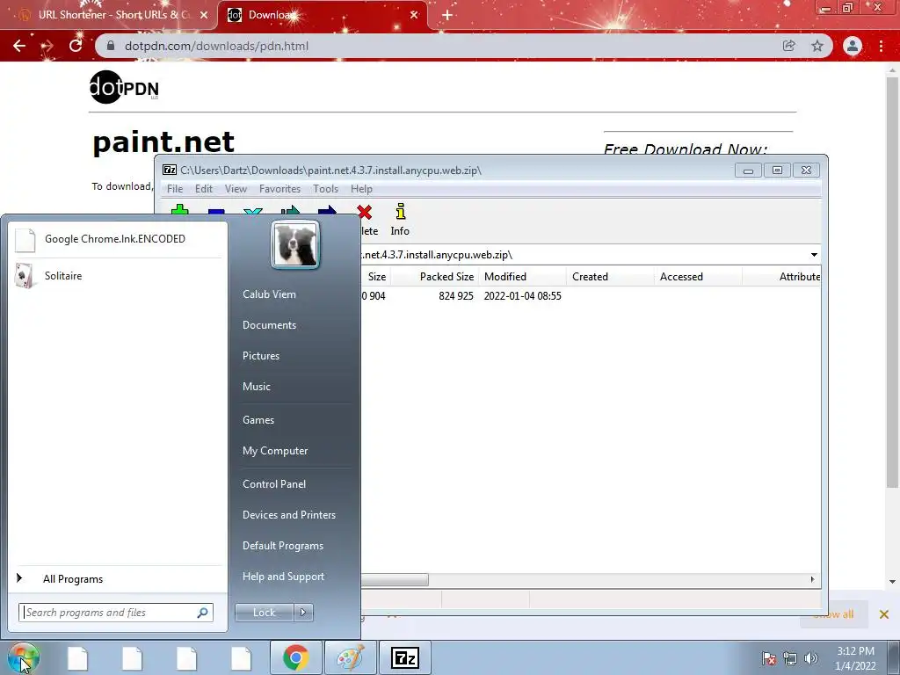Sort by the Modified column header
This screenshot has height=675, width=900.
coord(522,277)
